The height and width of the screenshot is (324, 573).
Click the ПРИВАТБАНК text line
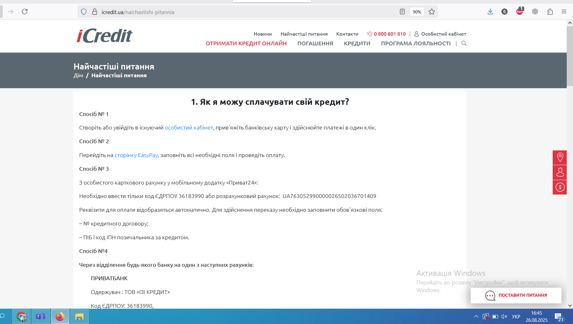tap(109, 278)
